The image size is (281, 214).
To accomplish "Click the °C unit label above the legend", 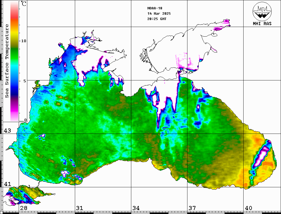I will pos(24,4).
